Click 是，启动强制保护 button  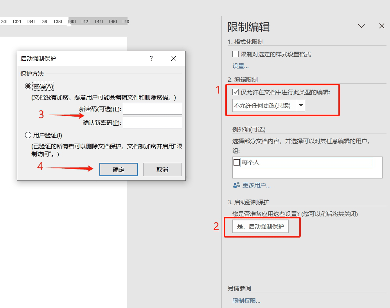260,227
